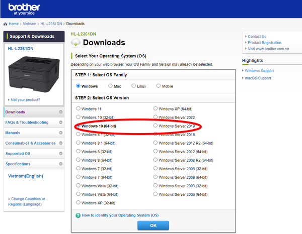
Task: Choose Windows Vista (64-bit) option
Action: [x=78, y=194]
